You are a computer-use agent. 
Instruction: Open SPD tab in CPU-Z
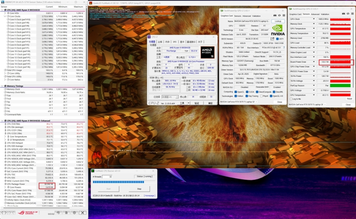[175, 42]
